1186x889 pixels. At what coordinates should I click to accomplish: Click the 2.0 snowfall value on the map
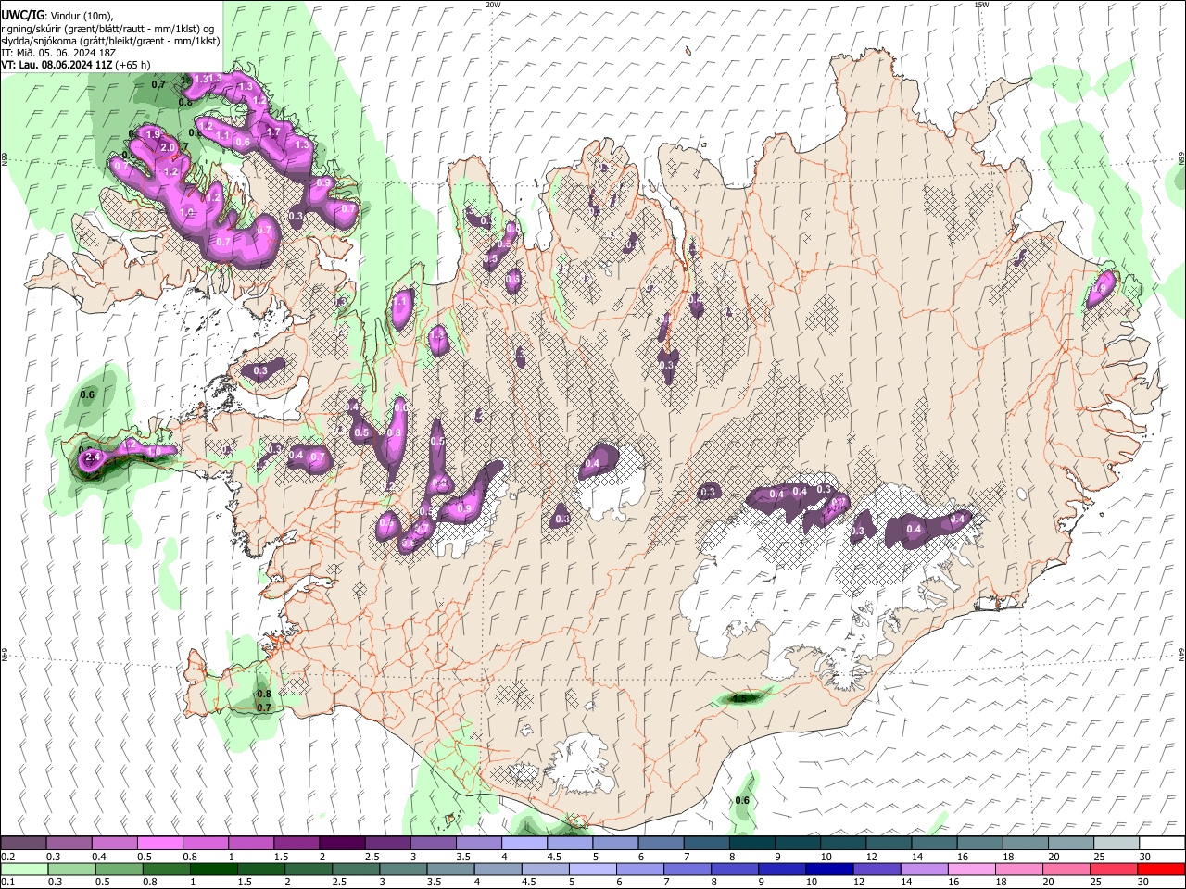[x=168, y=148]
